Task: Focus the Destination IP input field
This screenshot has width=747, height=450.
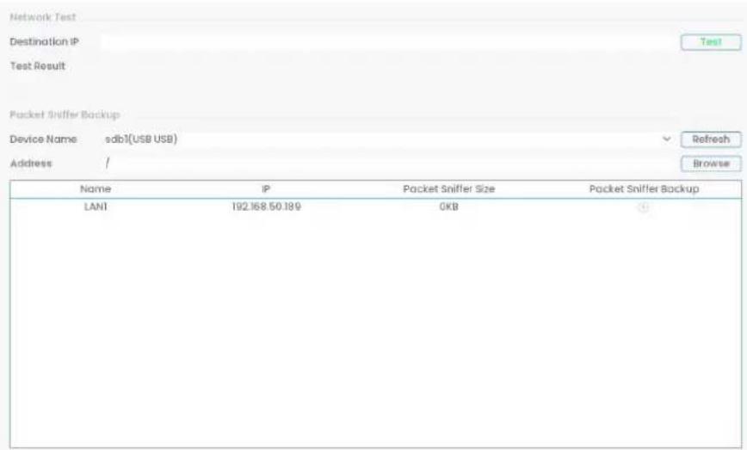Action: (389, 42)
